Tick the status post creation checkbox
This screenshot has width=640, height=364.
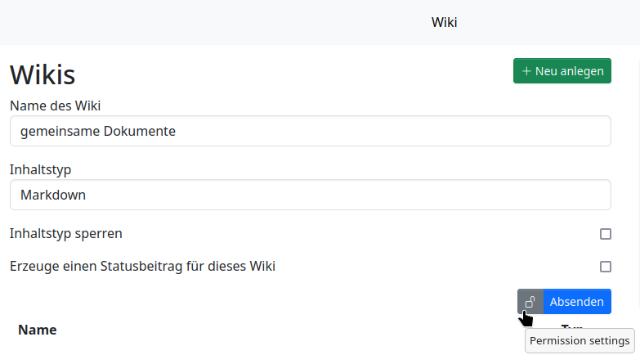[x=606, y=267]
